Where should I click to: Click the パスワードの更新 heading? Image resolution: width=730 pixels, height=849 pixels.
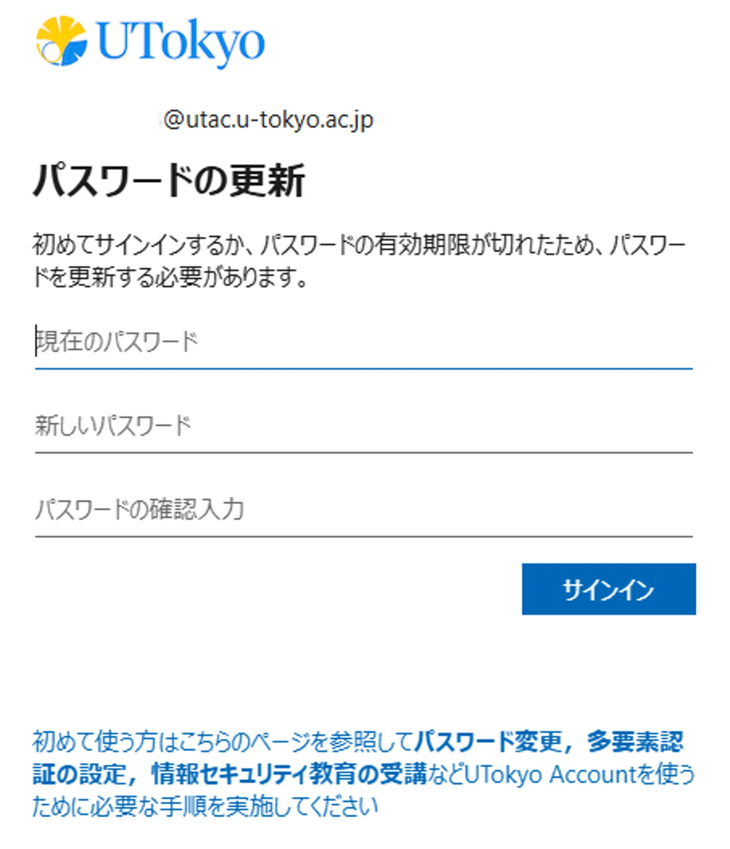pyautogui.click(x=169, y=180)
